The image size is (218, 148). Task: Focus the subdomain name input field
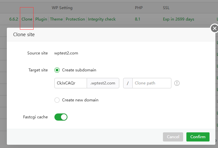(x=70, y=83)
